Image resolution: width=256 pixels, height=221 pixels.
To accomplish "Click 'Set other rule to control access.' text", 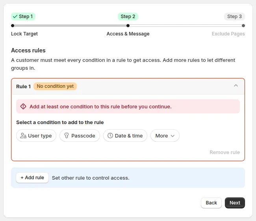I will tap(91, 178).
